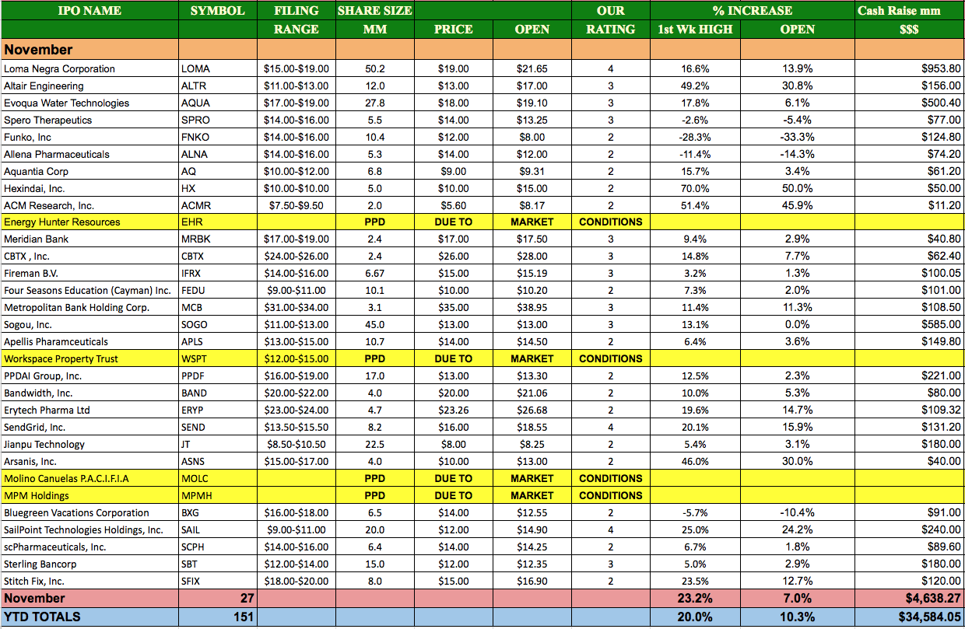
Task: Select the Jianpu Technology cell
Action: 89,445
